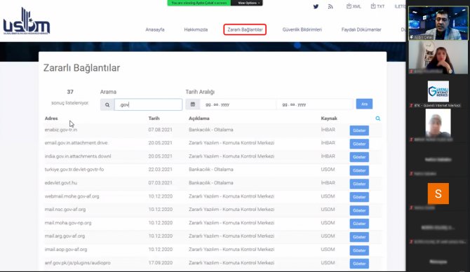Click Göster for edevlet.govt.hu row
The image size is (470, 272).
point(359,184)
